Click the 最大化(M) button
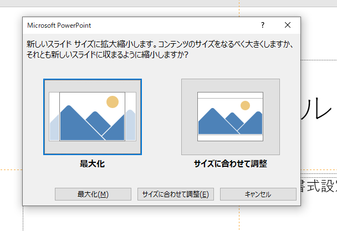This screenshot has height=231, width=337. [x=93, y=194]
